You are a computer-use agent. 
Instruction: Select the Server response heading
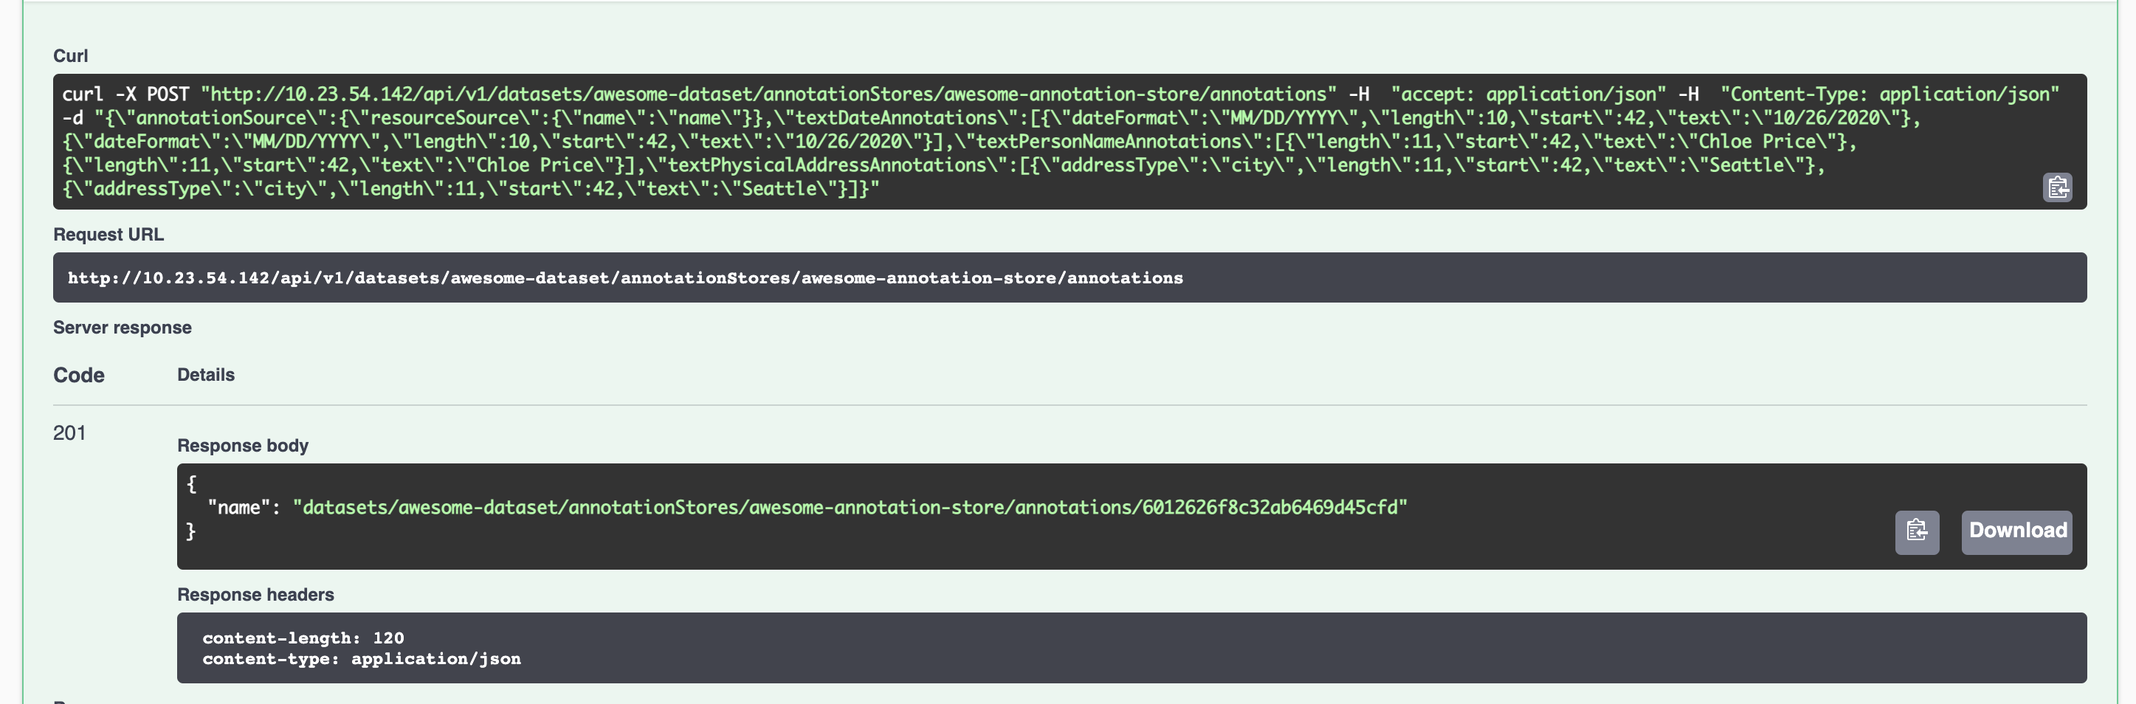point(122,327)
